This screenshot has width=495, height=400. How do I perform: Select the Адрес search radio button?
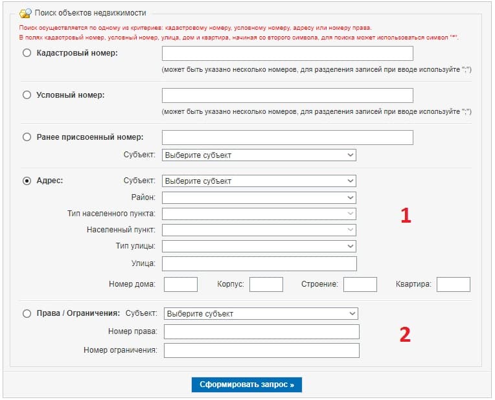[27, 181]
